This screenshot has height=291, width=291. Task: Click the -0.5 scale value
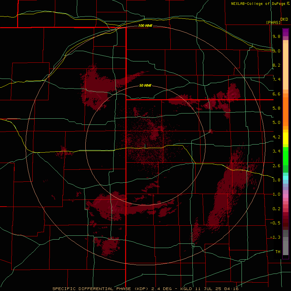[x=275, y=223]
